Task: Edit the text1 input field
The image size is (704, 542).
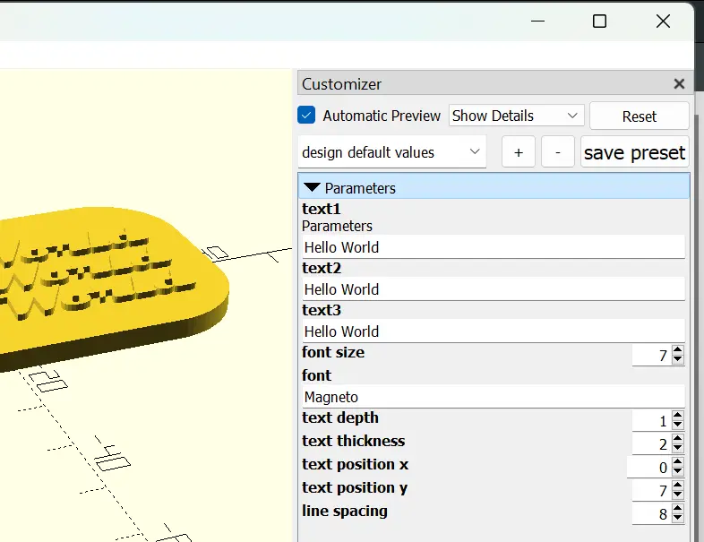Action: [x=494, y=247]
